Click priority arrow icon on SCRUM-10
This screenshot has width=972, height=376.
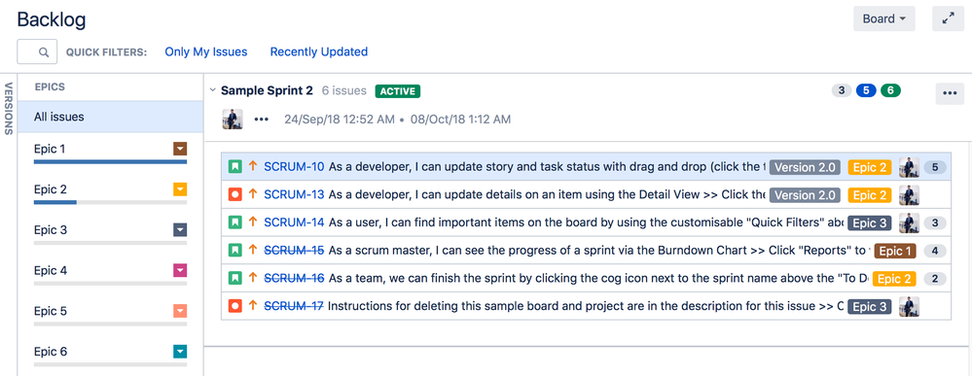point(252,167)
